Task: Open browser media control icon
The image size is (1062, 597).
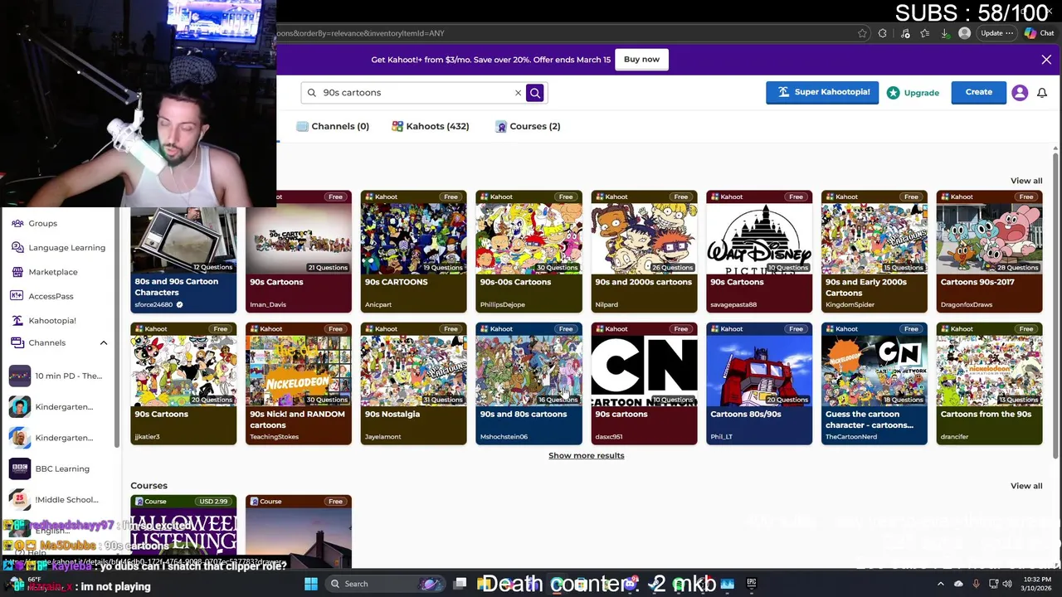Action: (904, 33)
